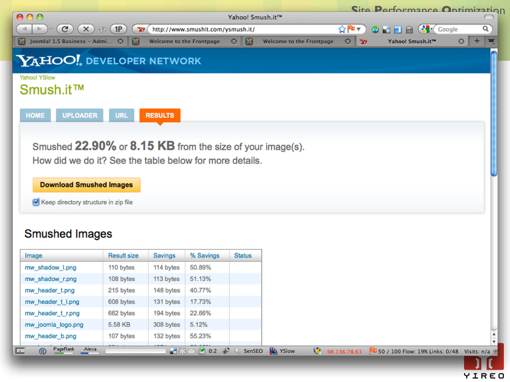This screenshot has height=382, width=510.
Task: Reload the page with the refresh button
Action: point(65,29)
